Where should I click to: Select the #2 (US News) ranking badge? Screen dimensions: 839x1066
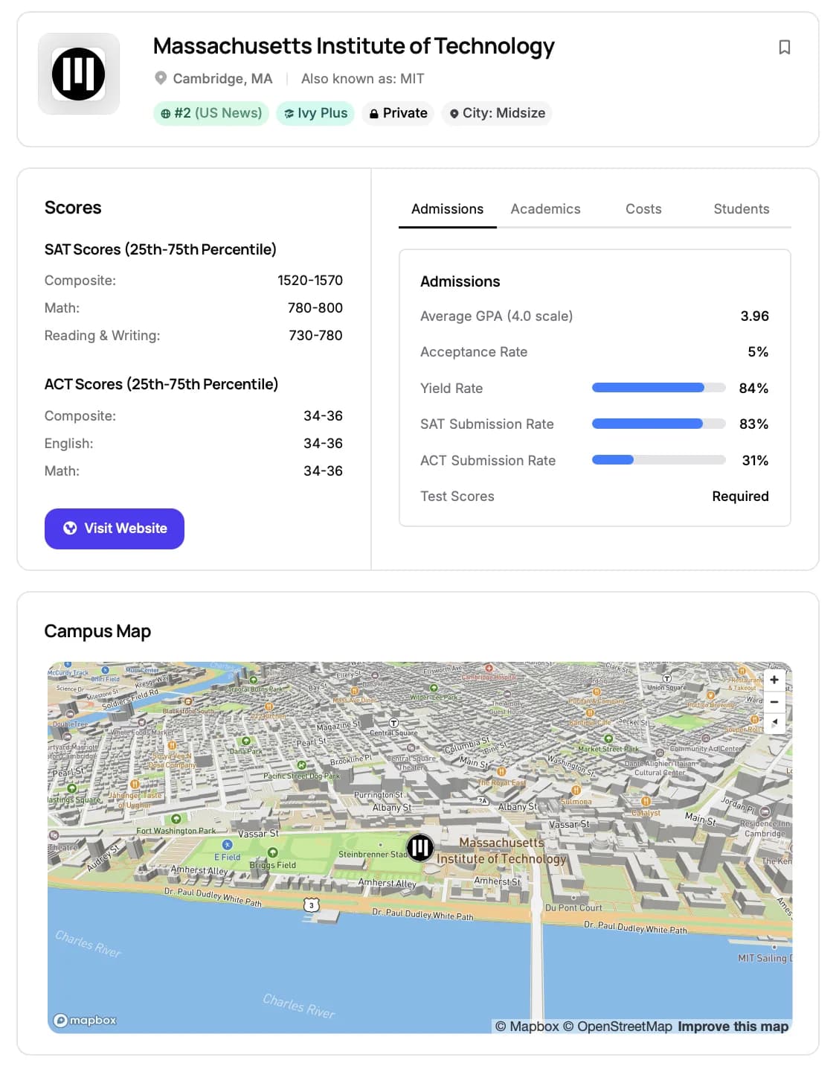point(211,113)
